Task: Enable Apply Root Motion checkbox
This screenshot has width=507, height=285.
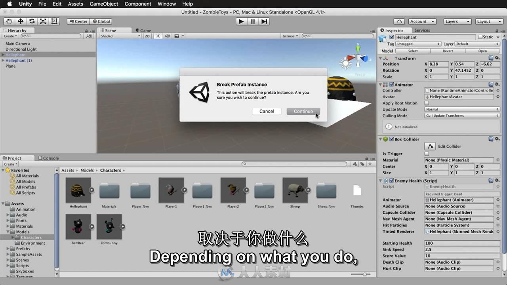Action: [427, 103]
